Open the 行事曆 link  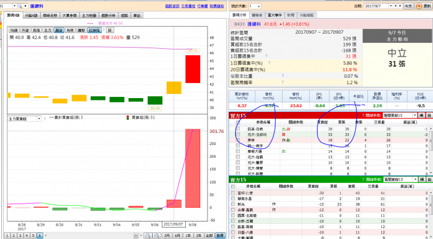coord(203,6)
